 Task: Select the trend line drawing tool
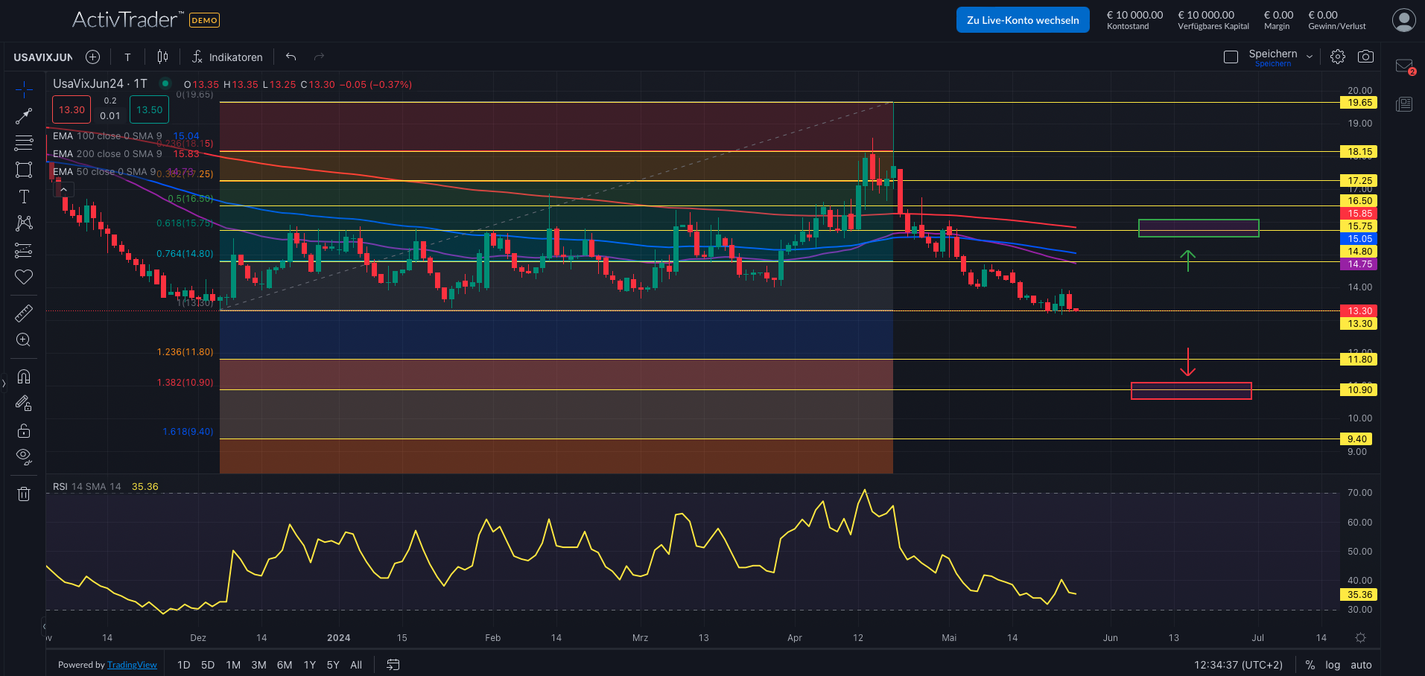coord(24,116)
